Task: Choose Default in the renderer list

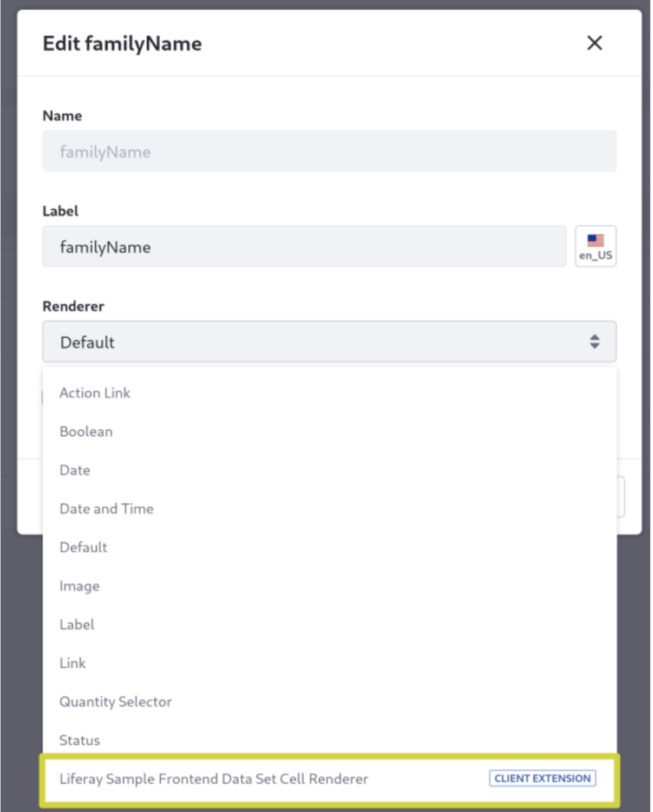Action: [x=83, y=547]
